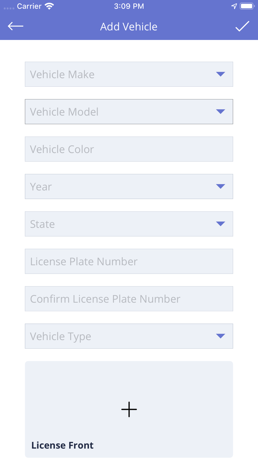Open the Vehicle Type dropdown arrow
The height and width of the screenshot is (459, 258).
click(x=221, y=336)
